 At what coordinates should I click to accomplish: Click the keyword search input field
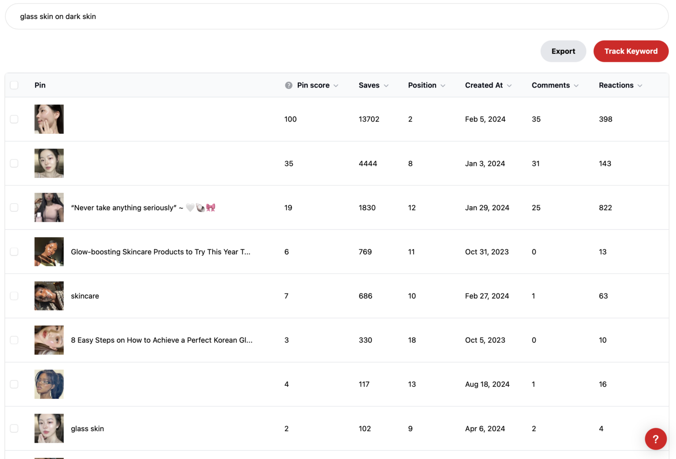click(x=337, y=17)
